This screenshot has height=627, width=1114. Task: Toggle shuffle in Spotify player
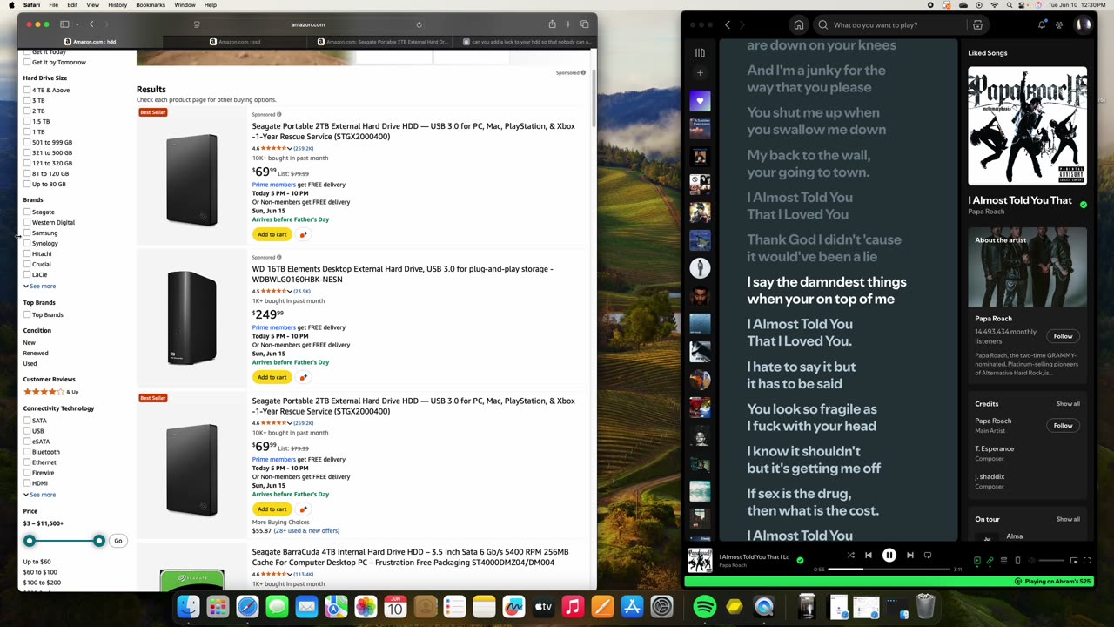coord(850,555)
